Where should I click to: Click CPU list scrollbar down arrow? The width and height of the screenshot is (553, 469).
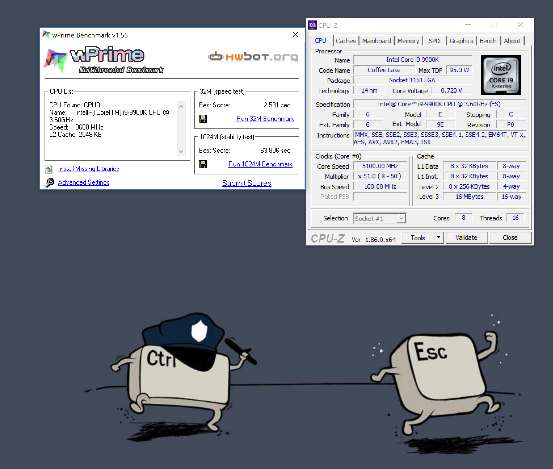click(x=181, y=151)
